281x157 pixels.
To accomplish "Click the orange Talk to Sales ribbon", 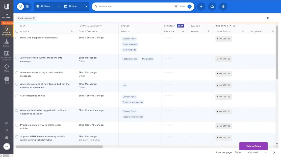I will click(x=7, y=23).
